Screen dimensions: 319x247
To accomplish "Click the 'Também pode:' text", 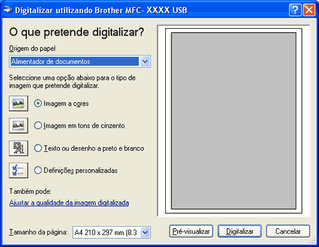I will 30,191.
